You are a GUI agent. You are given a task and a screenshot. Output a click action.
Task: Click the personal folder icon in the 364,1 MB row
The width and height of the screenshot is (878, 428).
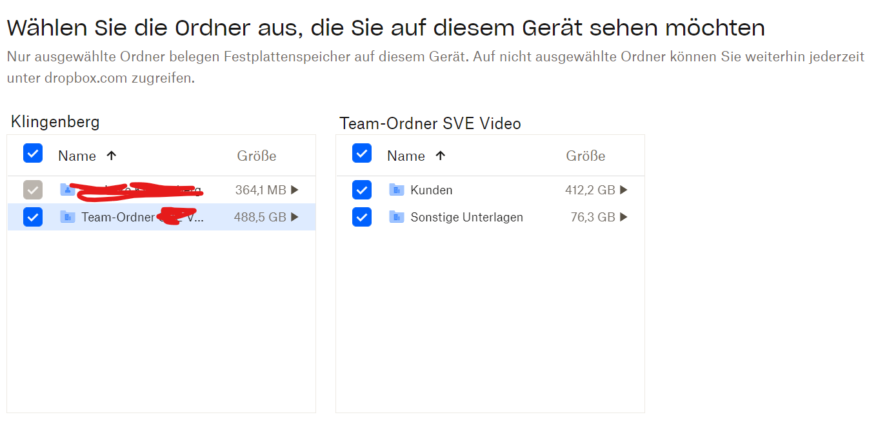pos(67,190)
